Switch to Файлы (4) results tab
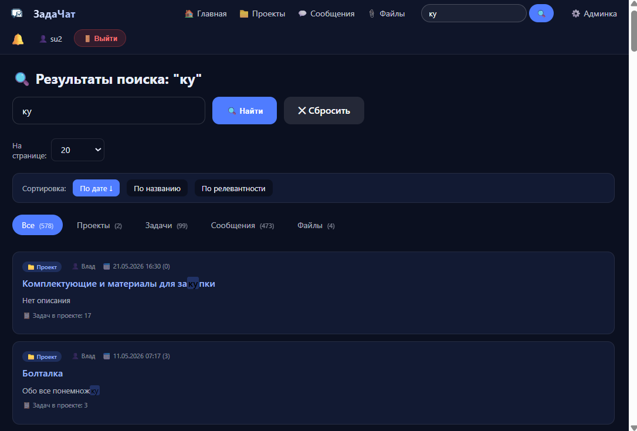The image size is (637, 431). (x=316, y=225)
